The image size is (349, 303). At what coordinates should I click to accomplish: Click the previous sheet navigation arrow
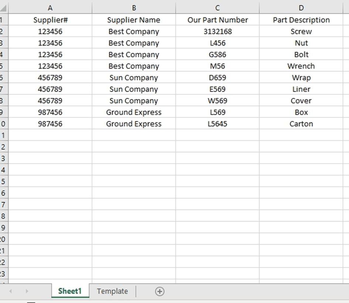pos(10,292)
